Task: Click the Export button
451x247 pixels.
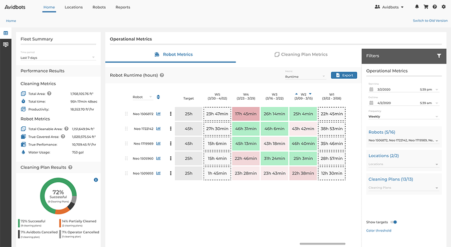Action: (x=344, y=75)
